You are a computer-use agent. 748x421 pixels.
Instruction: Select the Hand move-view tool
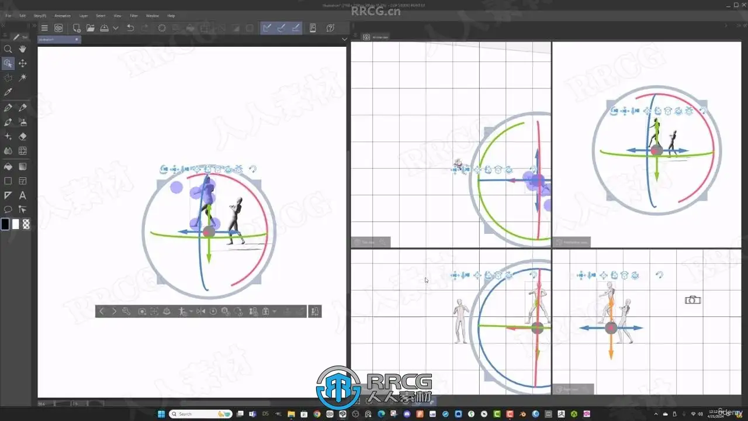pyautogui.click(x=23, y=49)
